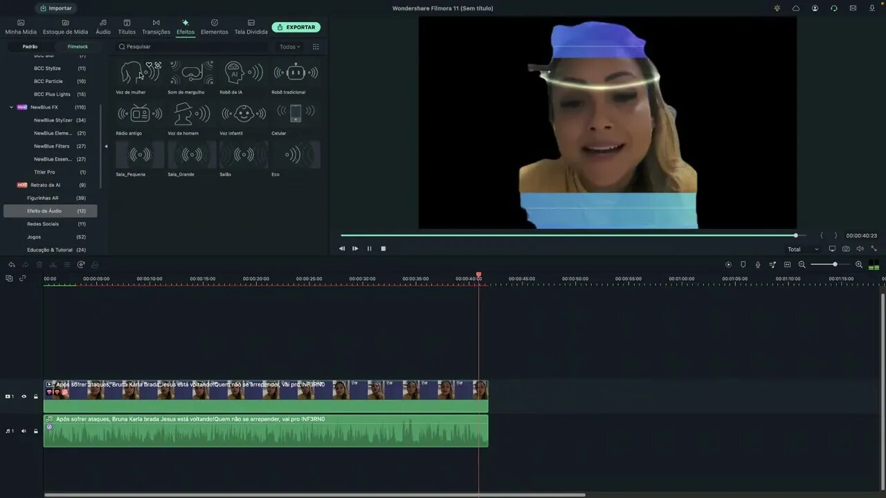Collapse the effects panel side arrow
This screenshot has width=886, height=498.
106,146
